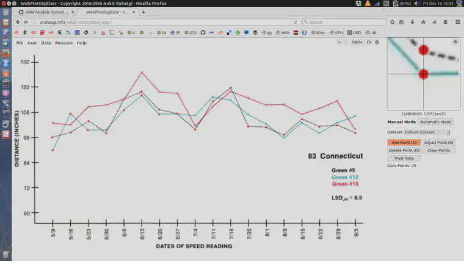Screen dimensions: 464x261
Task: Open the clock showing Fri Dec 16
Action: coord(438,4)
